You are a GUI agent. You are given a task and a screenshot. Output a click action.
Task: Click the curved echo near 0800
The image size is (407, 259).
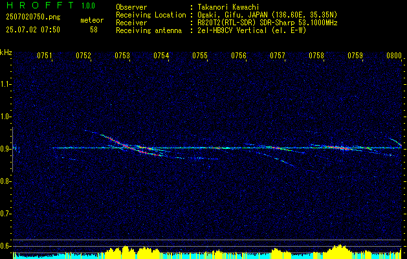point(396,142)
